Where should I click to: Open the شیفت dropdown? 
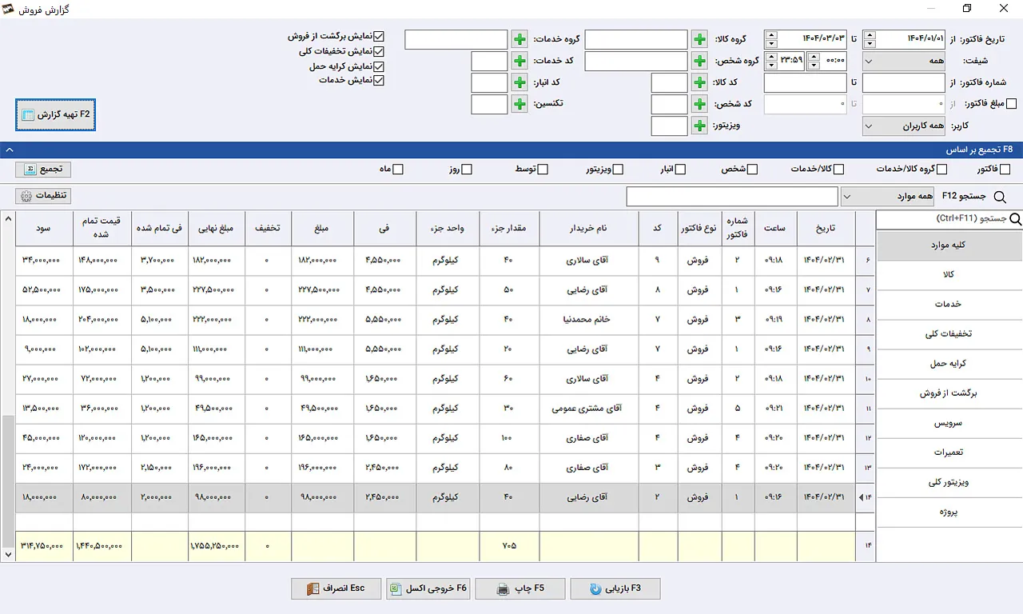[904, 61]
